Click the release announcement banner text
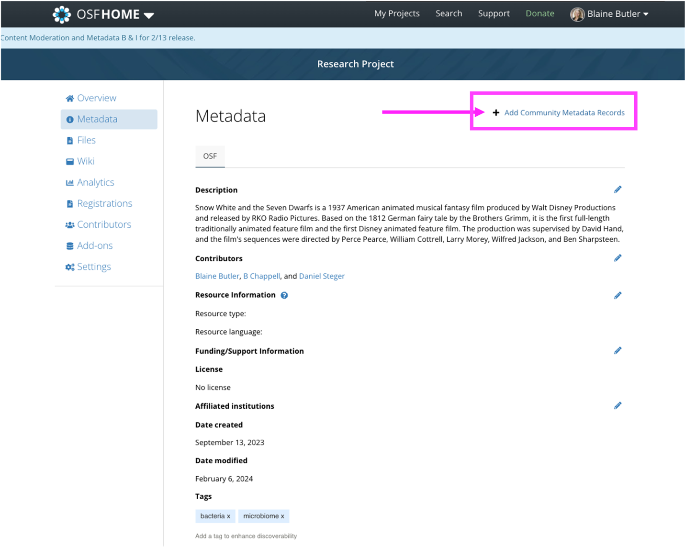The image size is (685, 547). [x=98, y=38]
